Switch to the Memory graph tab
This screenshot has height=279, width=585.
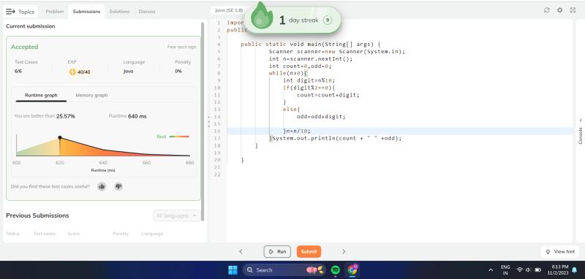click(91, 96)
